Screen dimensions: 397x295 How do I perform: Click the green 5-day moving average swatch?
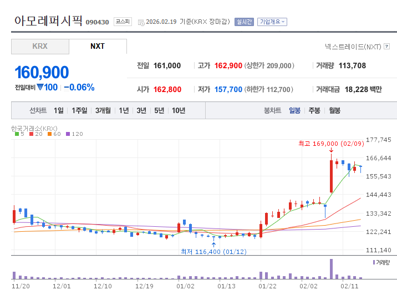click(x=17, y=134)
